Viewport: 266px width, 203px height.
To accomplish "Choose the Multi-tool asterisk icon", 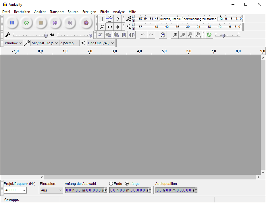I will click(x=118, y=27).
